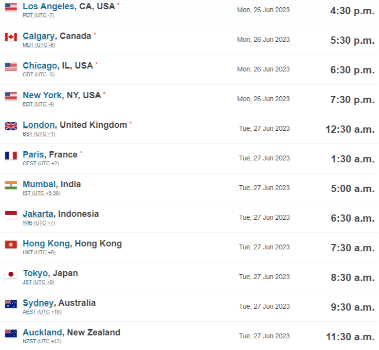The height and width of the screenshot is (350, 379).
Task: Open the IST (UTC +5:30) time zone link
Action: 41,193
